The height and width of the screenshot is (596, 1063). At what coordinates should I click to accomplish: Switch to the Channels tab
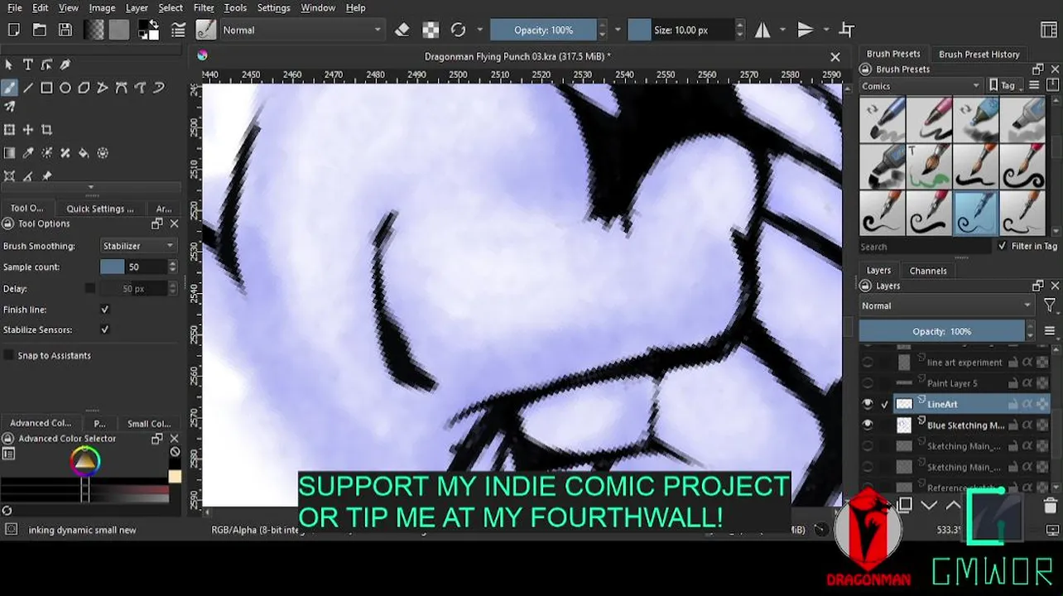[928, 271]
